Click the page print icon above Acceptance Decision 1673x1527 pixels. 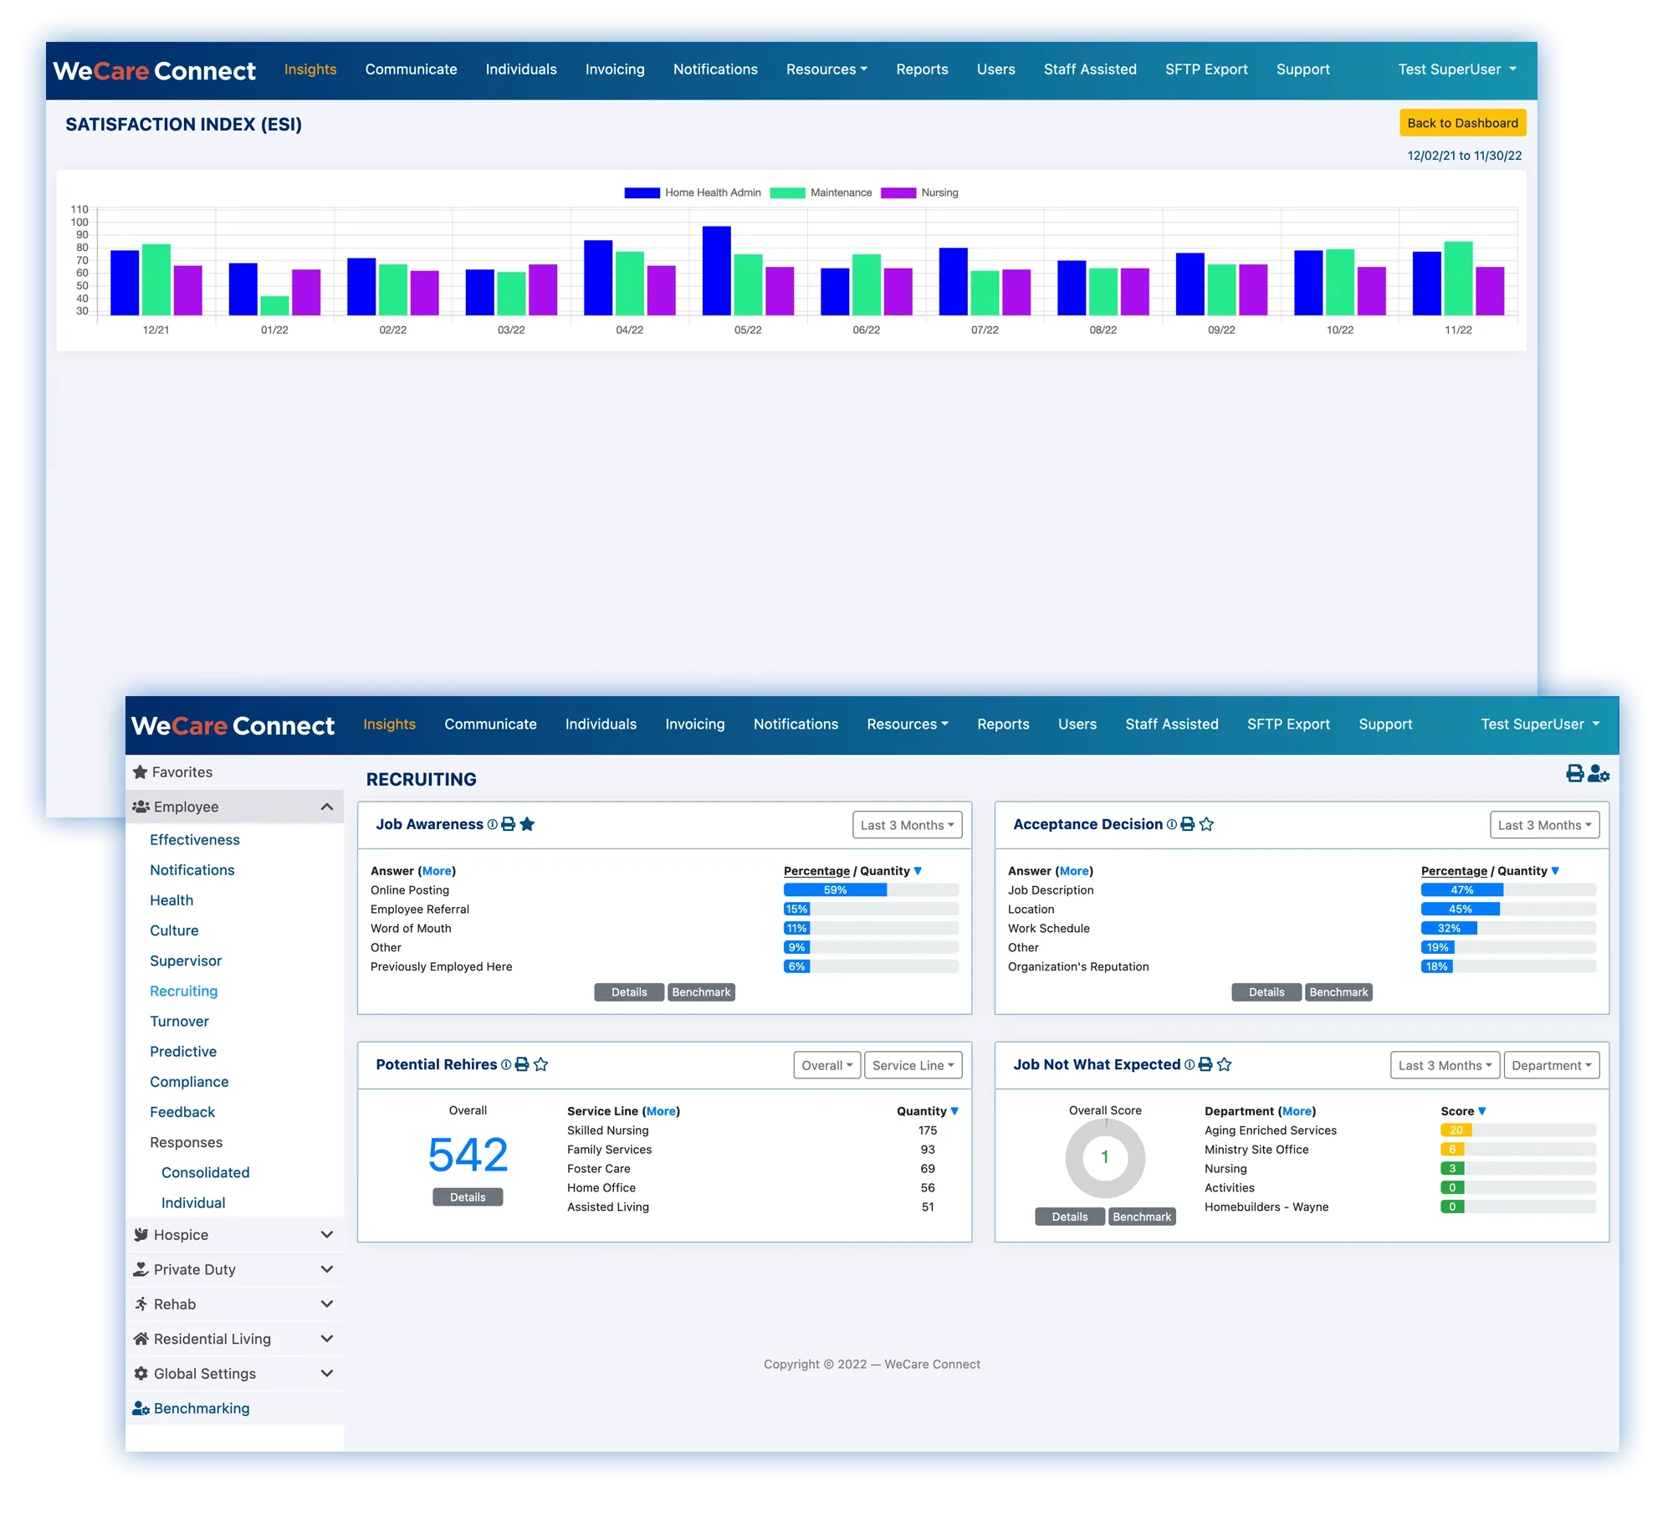(1574, 773)
